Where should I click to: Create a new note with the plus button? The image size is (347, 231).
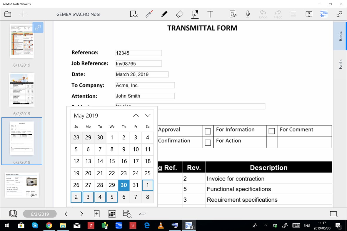(x=23, y=14)
